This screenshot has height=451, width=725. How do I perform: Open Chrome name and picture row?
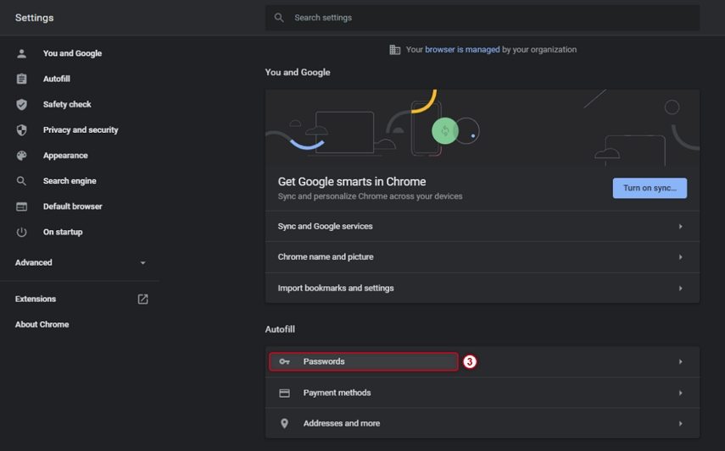click(482, 257)
